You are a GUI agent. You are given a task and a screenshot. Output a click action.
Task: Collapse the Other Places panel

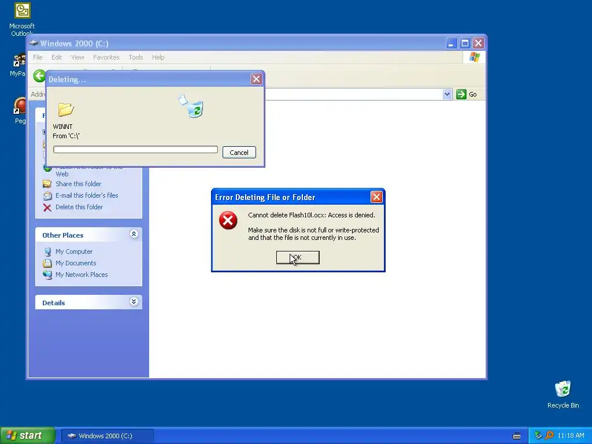point(134,234)
